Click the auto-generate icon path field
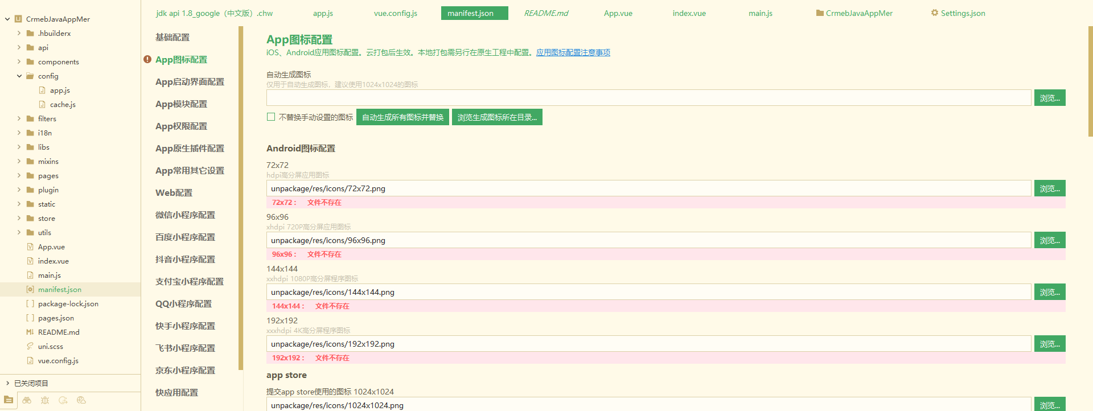This screenshot has height=411, width=1093. [x=648, y=98]
